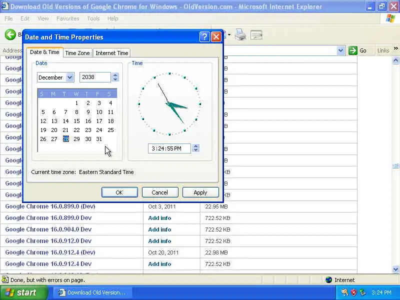Click the Edit page icon in IE toolbar
The image size is (400, 300).
click(256, 35)
